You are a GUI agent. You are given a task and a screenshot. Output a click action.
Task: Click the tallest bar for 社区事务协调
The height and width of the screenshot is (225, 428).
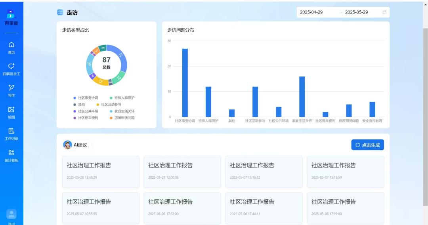point(185,82)
